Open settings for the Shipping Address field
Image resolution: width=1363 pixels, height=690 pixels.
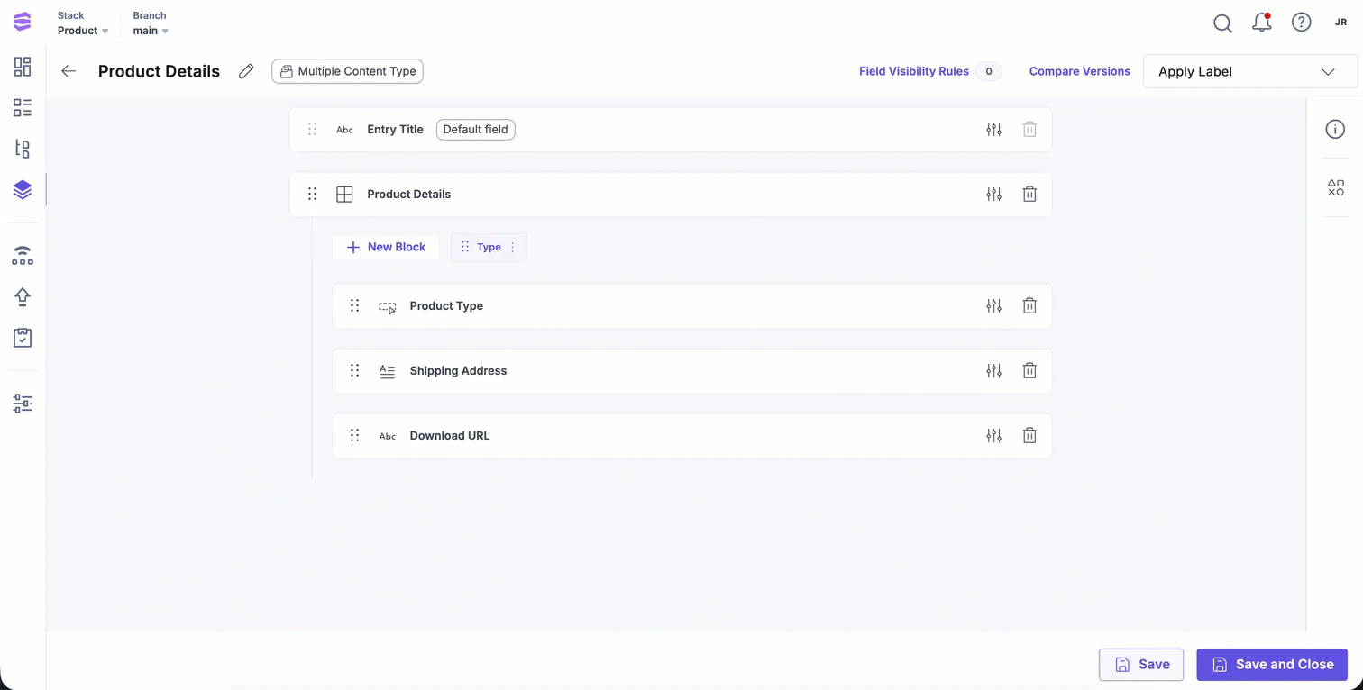click(993, 371)
